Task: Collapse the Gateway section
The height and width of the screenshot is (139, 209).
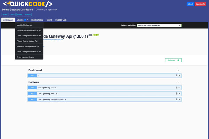Action: (x=178, y=82)
